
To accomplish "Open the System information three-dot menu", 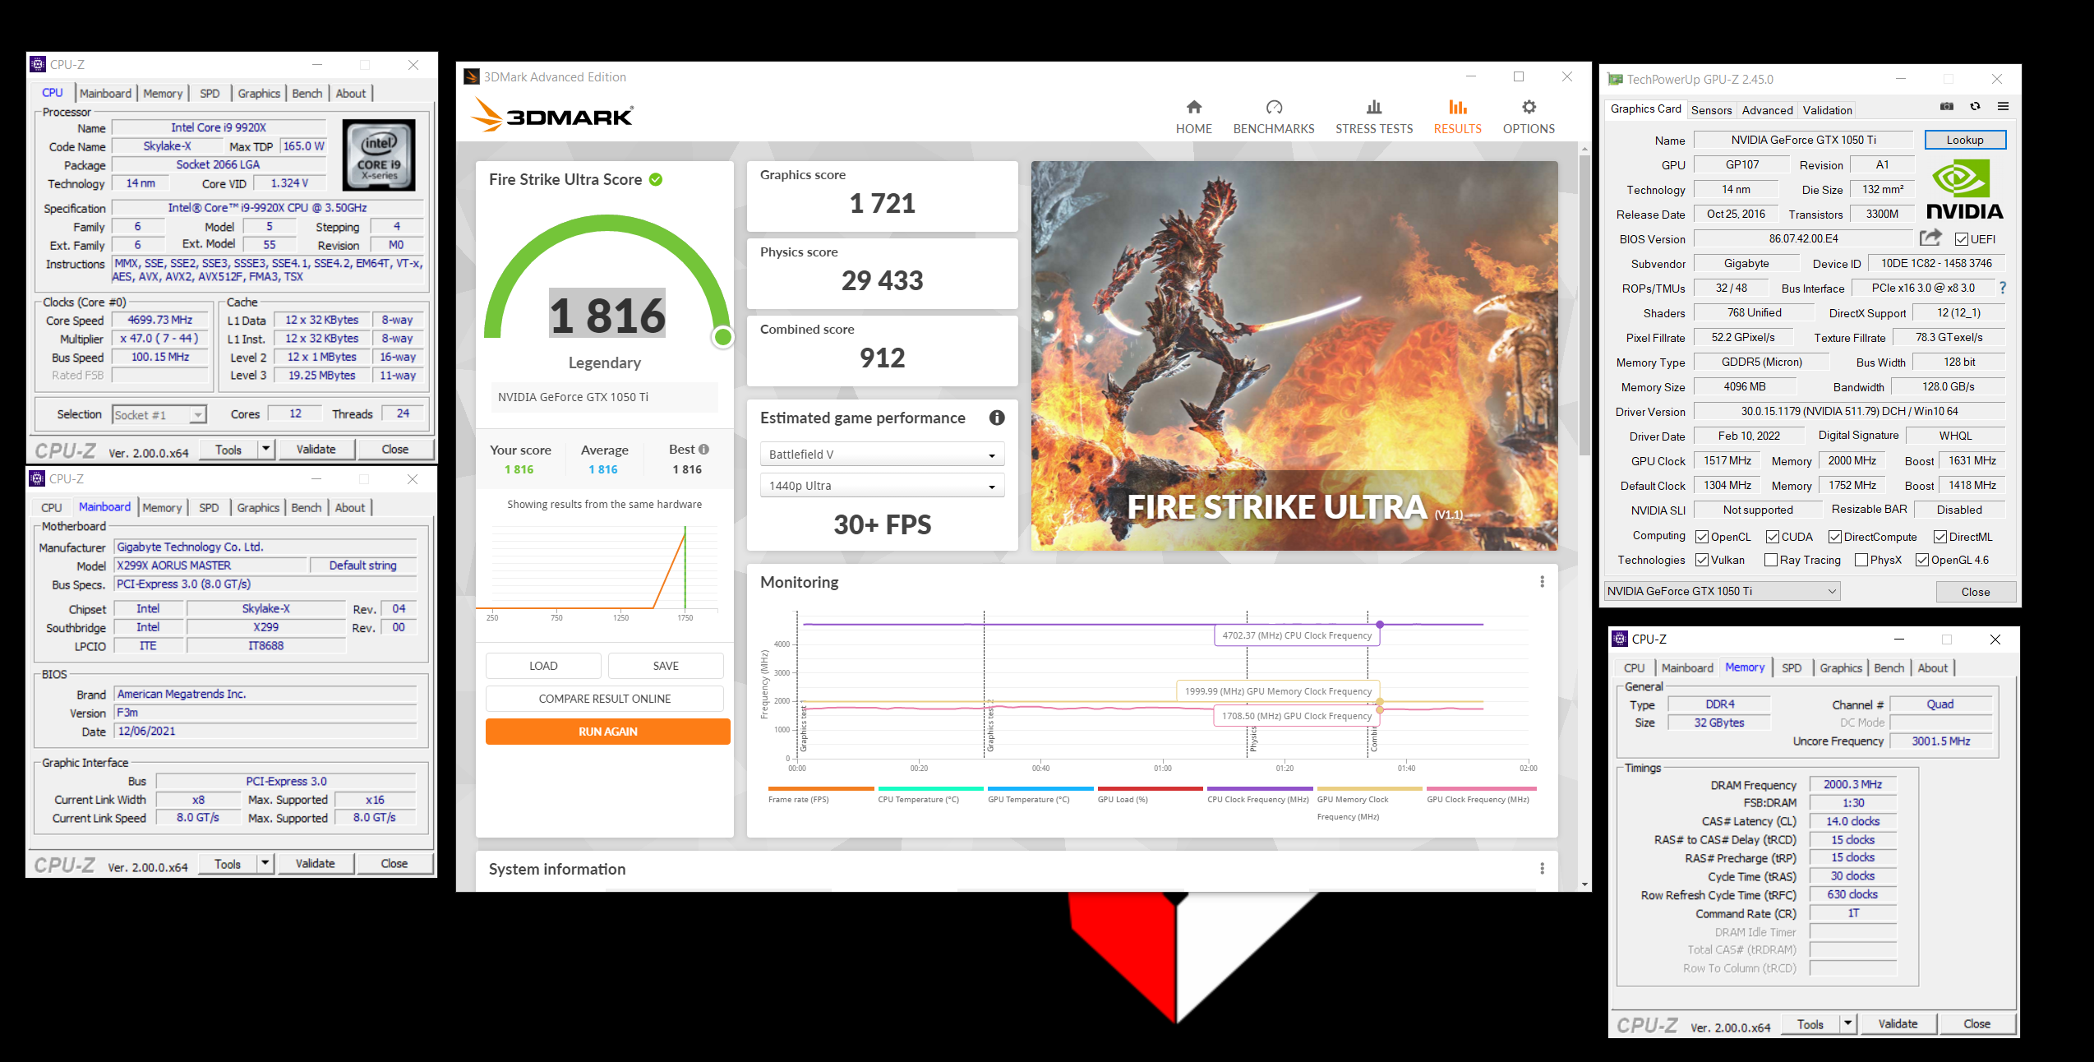I will click(x=1542, y=869).
